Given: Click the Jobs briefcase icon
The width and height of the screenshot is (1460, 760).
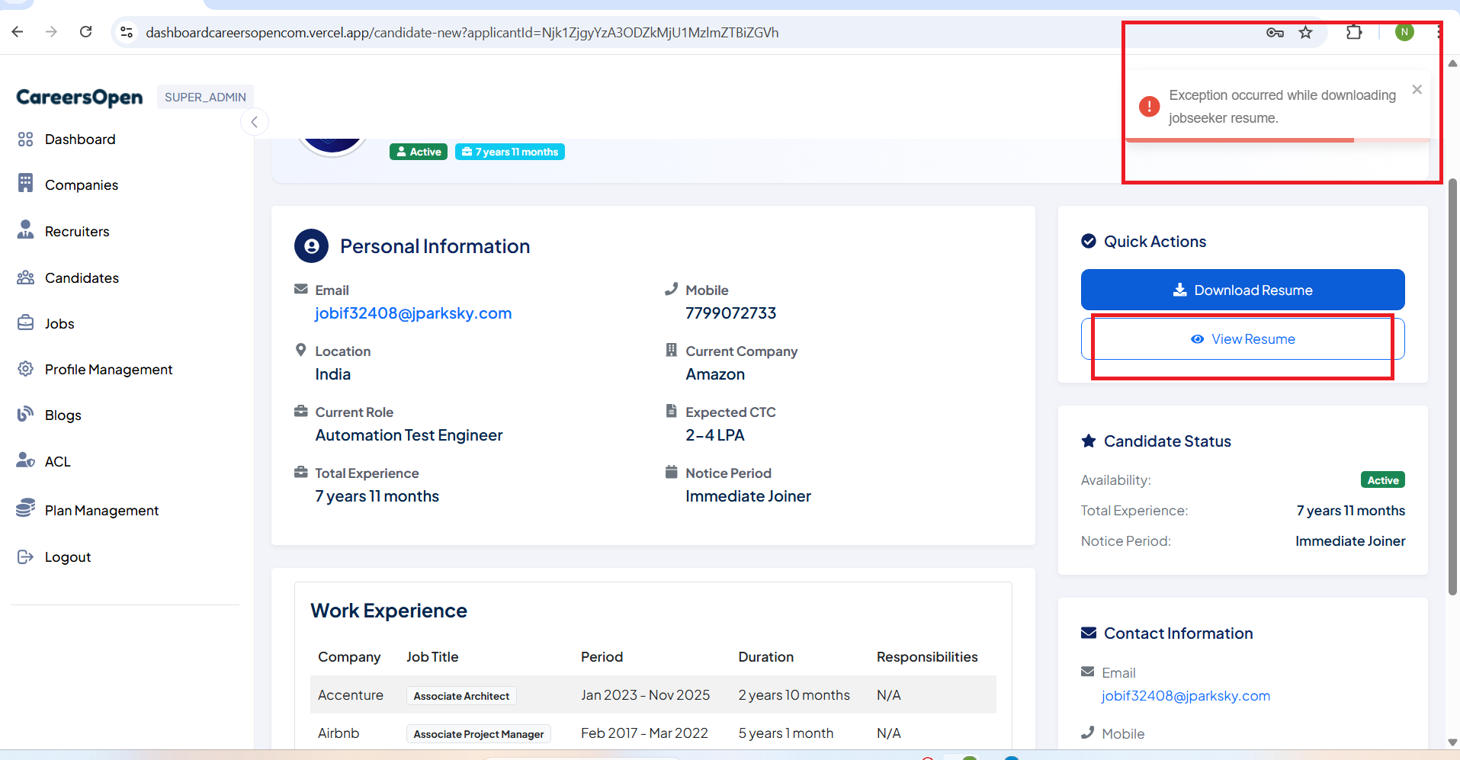Looking at the screenshot, I should (25, 323).
